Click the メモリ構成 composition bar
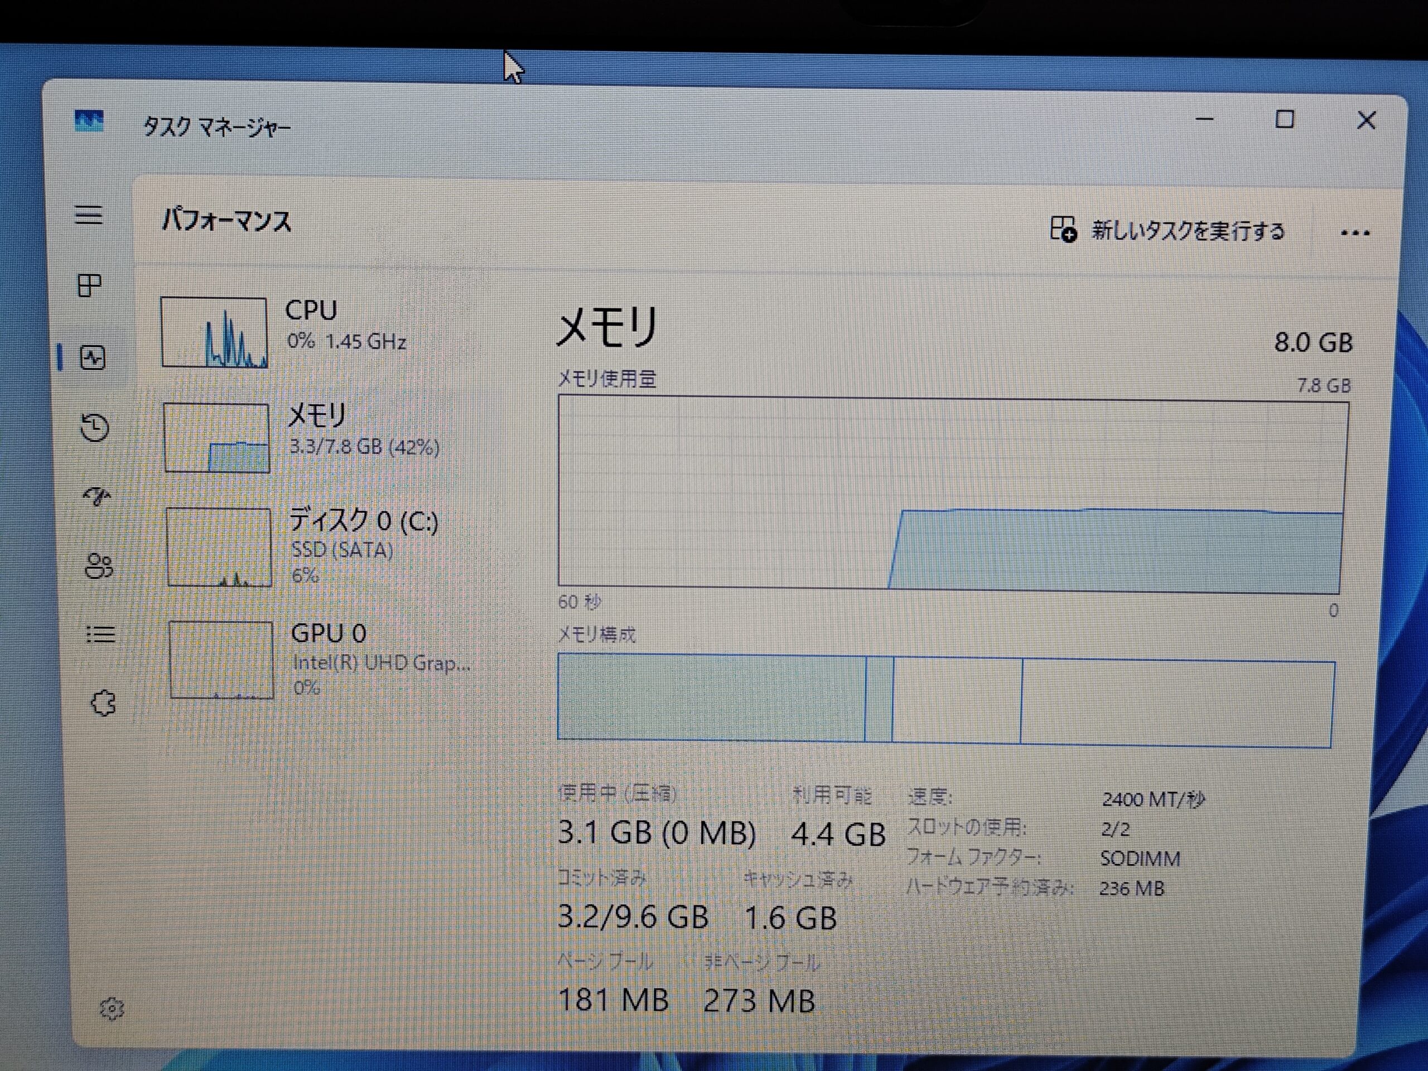 [x=945, y=700]
